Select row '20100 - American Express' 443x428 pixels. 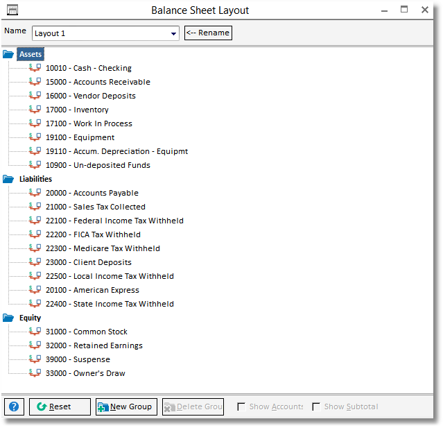click(x=93, y=290)
